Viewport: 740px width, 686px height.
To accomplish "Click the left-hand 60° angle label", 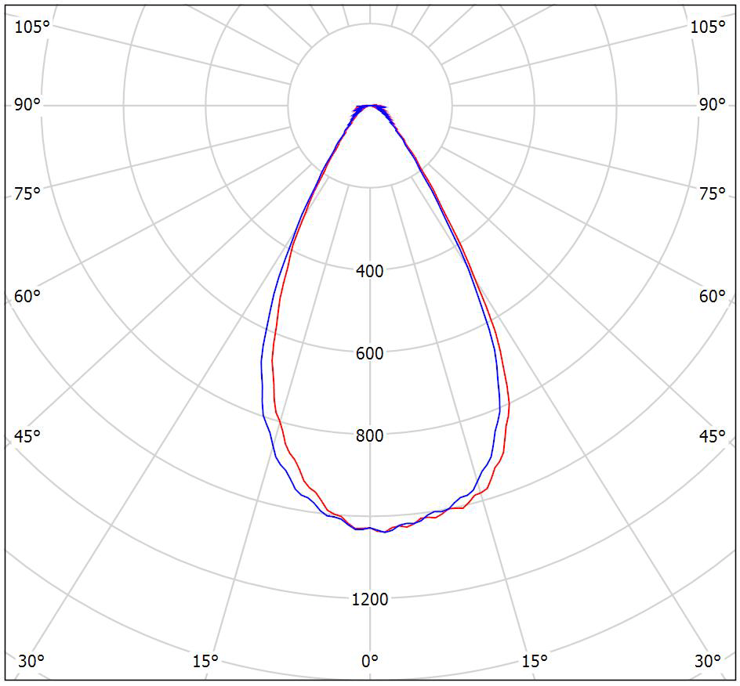I will pyautogui.click(x=27, y=296).
